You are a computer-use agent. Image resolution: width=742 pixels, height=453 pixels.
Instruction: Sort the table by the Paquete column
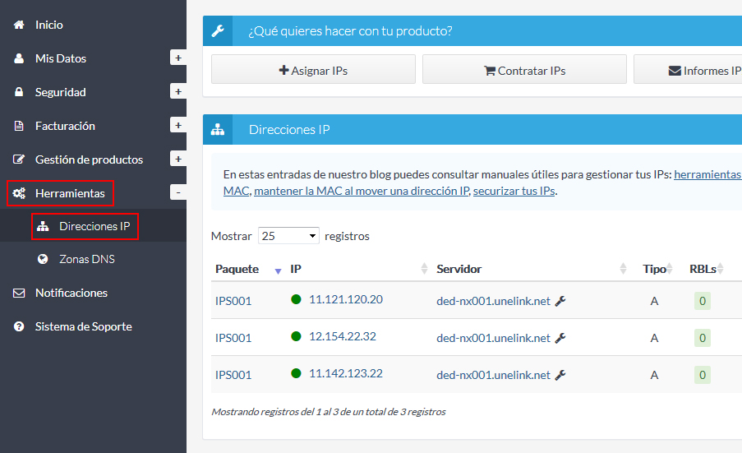[237, 269]
